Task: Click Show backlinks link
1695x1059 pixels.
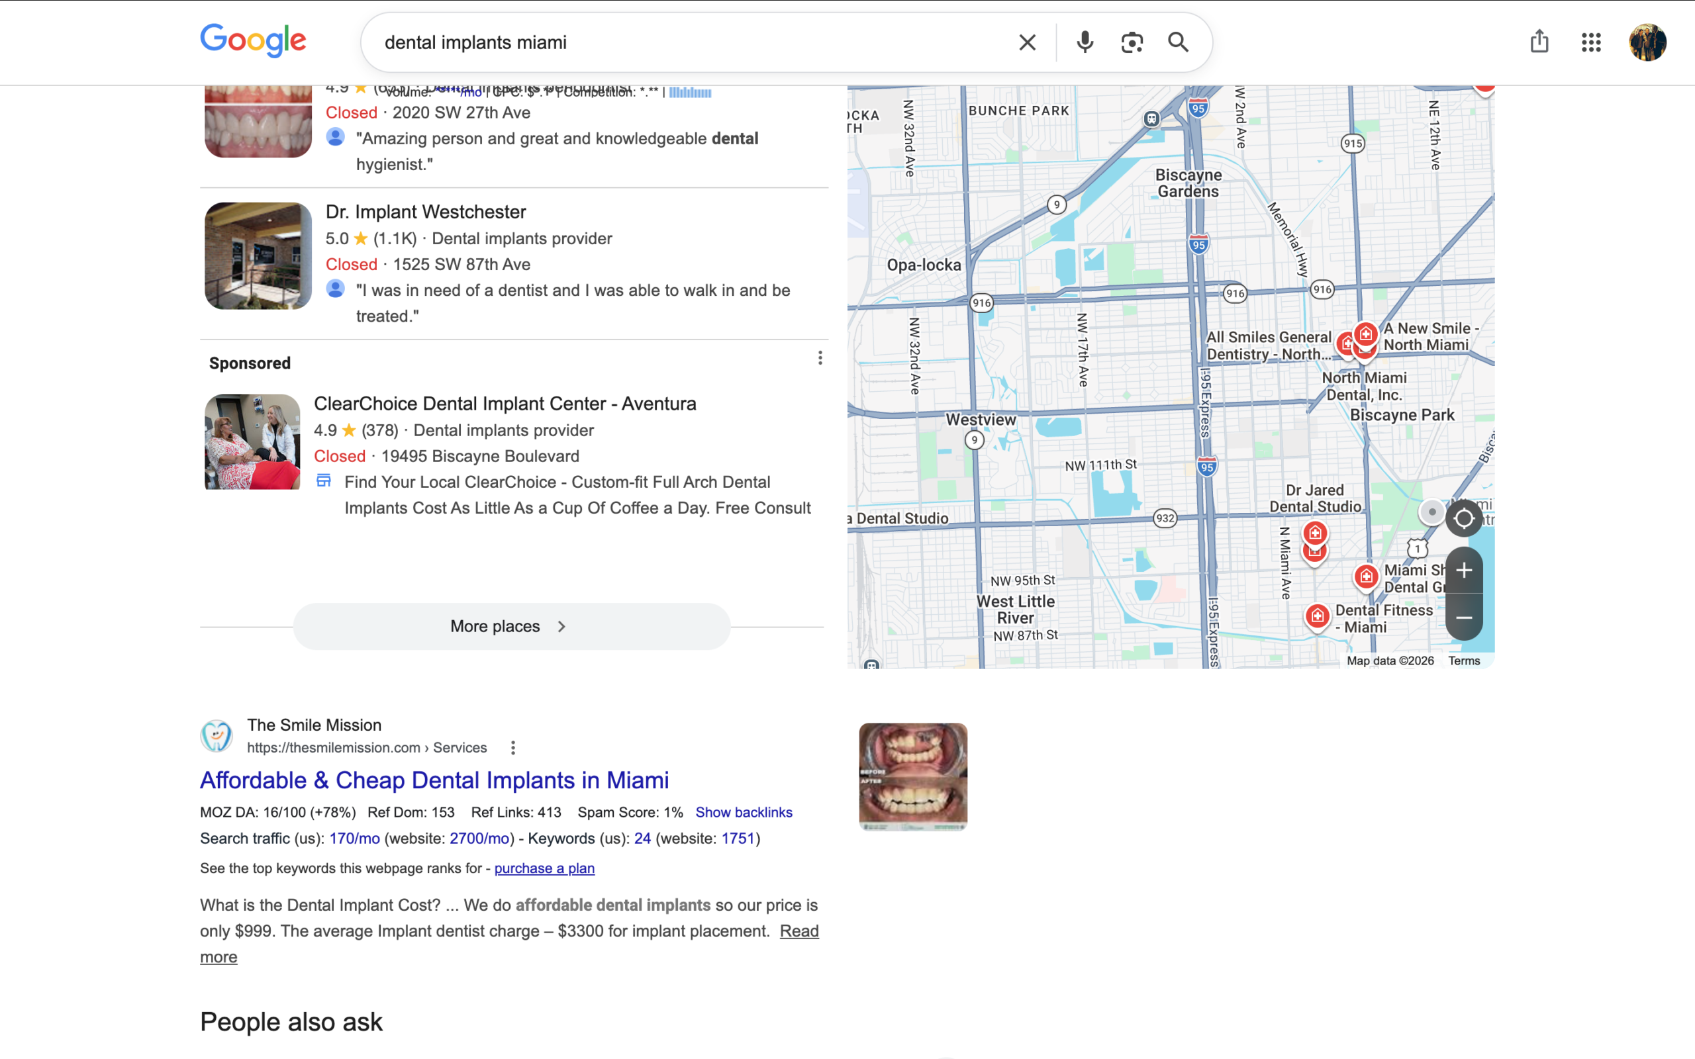Action: (744, 811)
